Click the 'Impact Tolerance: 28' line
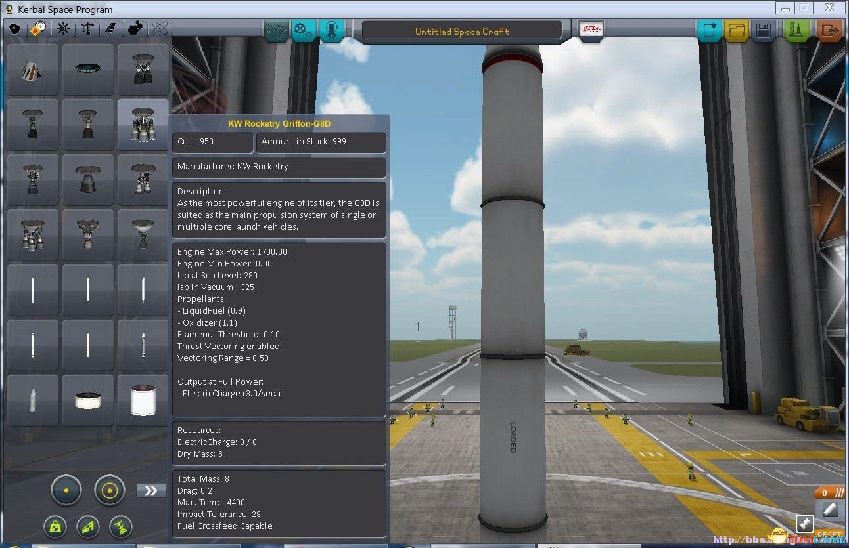Viewport: 849px width, 548px height. pos(219,515)
